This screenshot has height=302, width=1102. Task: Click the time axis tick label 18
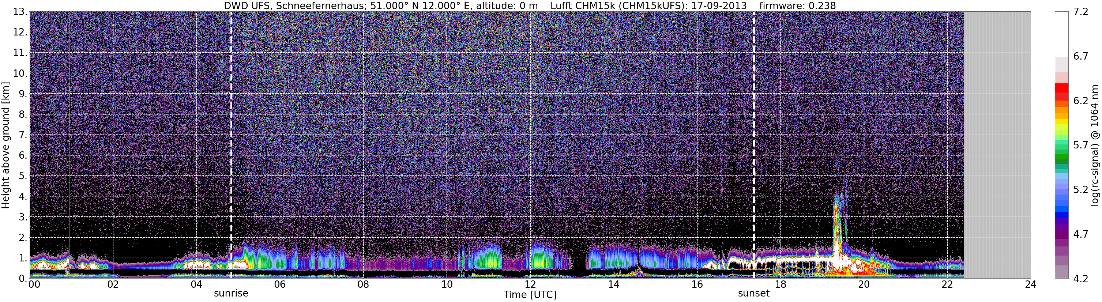(x=780, y=285)
